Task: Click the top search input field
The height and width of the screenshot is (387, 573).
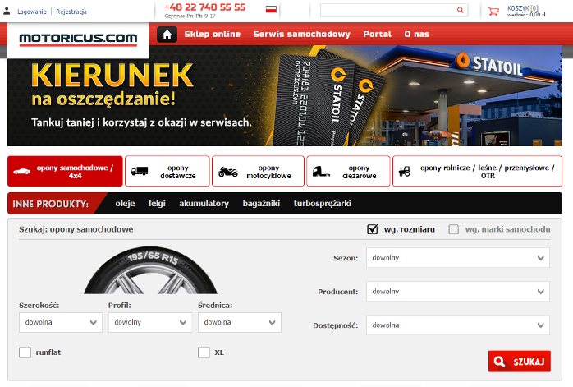Action: [x=387, y=11]
